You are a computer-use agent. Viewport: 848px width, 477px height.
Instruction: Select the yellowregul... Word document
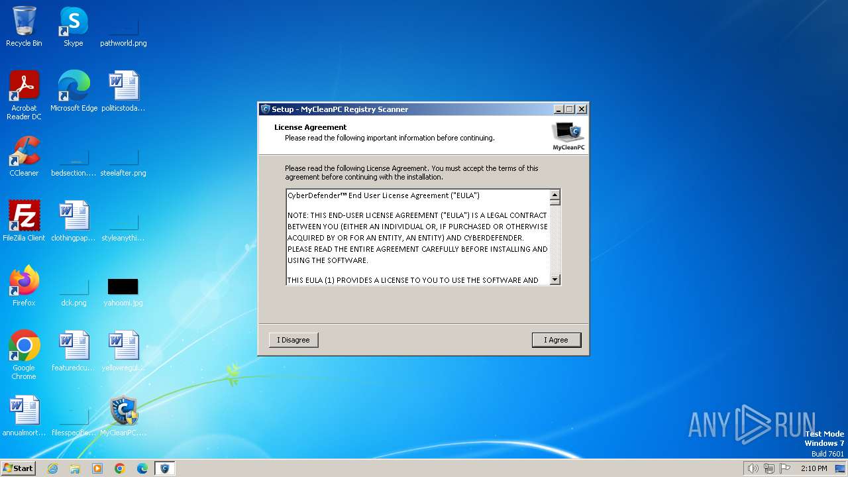coord(123,351)
